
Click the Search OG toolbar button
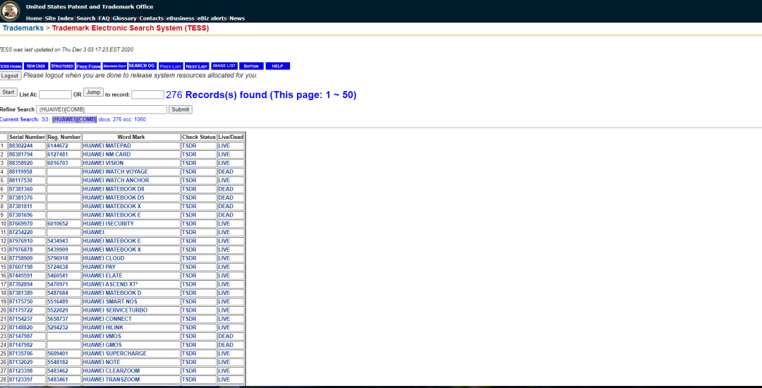(x=142, y=66)
